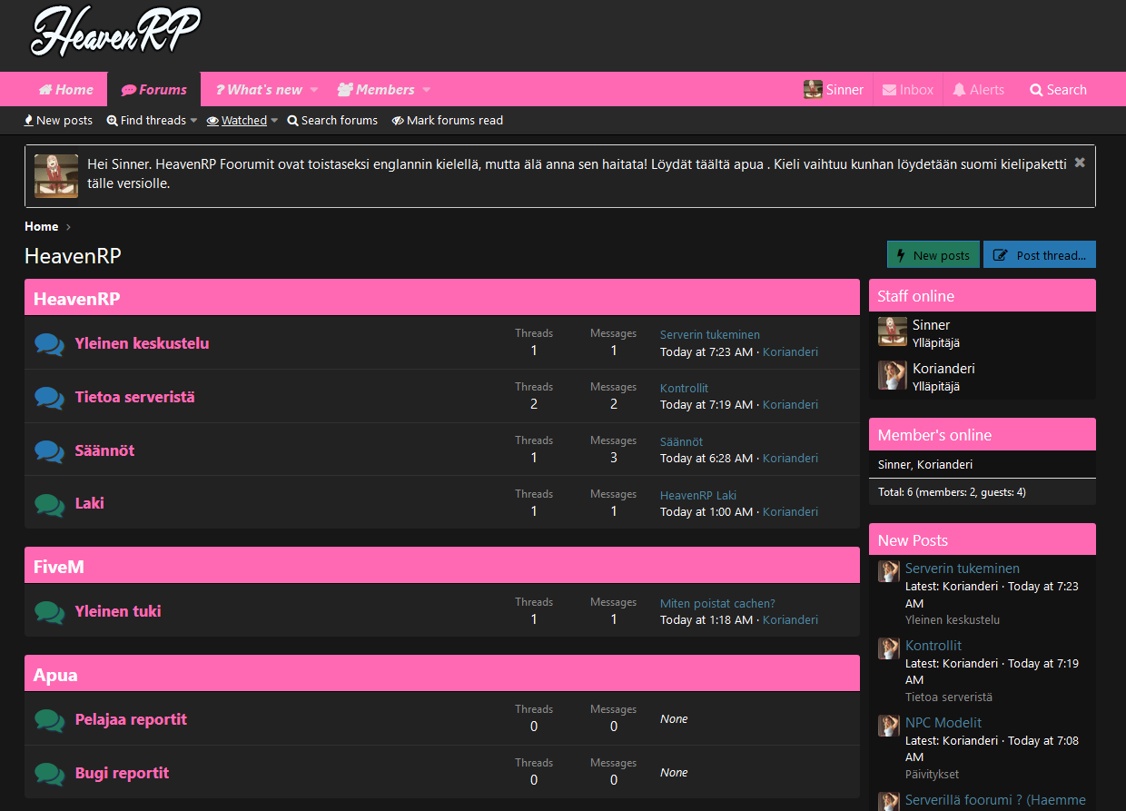Open latest thread Serverin tukeminen in forum list
This screenshot has width=1126, height=811.
pos(710,334)
